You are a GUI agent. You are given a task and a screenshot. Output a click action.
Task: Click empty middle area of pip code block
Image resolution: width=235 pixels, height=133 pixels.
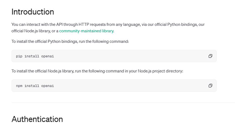click(x=121, y=56)
